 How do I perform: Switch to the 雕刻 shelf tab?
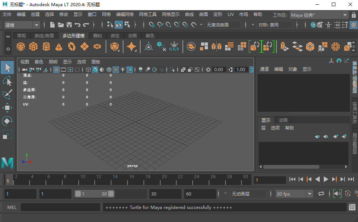[98, 36]
